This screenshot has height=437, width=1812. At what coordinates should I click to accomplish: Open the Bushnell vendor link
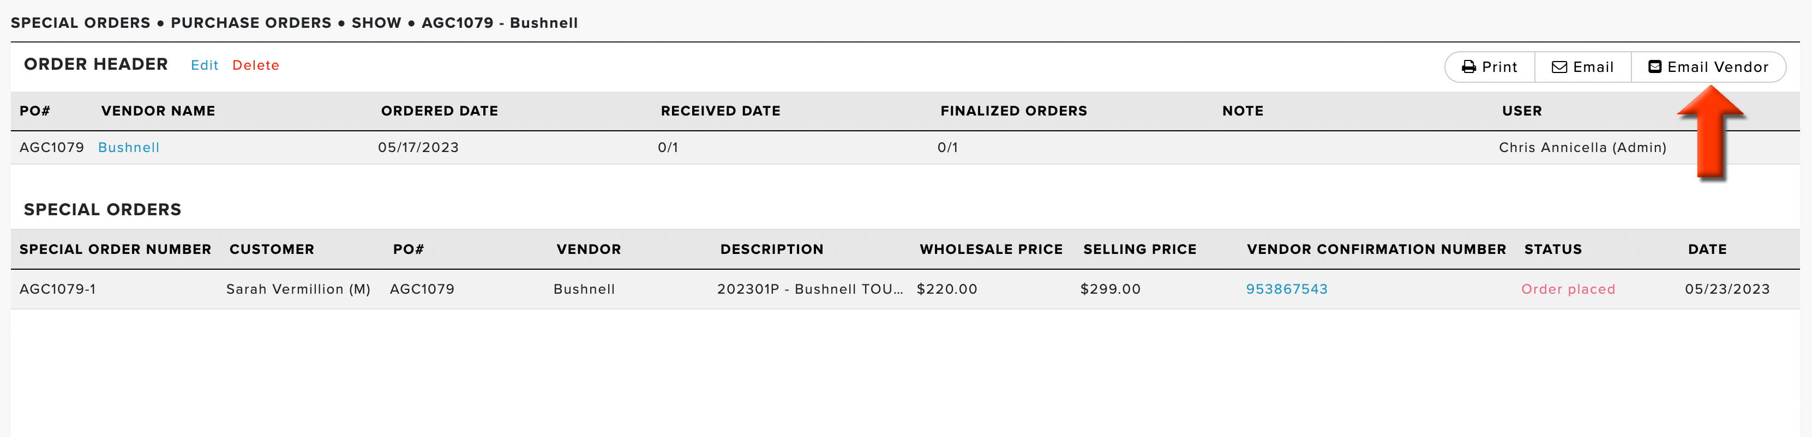[x=129, y=148]
